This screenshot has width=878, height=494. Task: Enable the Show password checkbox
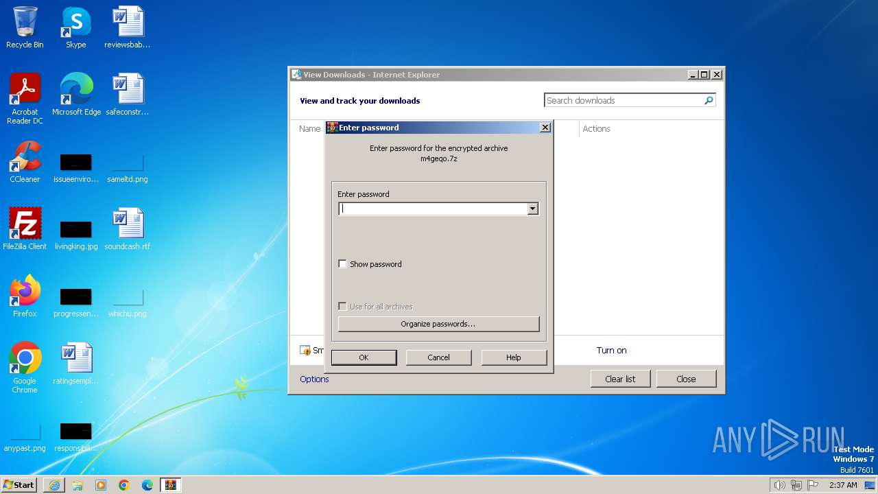click(343, 264)
